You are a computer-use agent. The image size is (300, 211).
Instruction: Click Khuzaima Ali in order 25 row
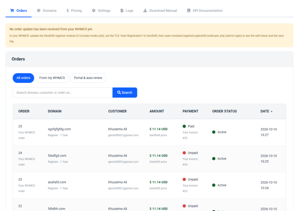[x=118, y=129]
